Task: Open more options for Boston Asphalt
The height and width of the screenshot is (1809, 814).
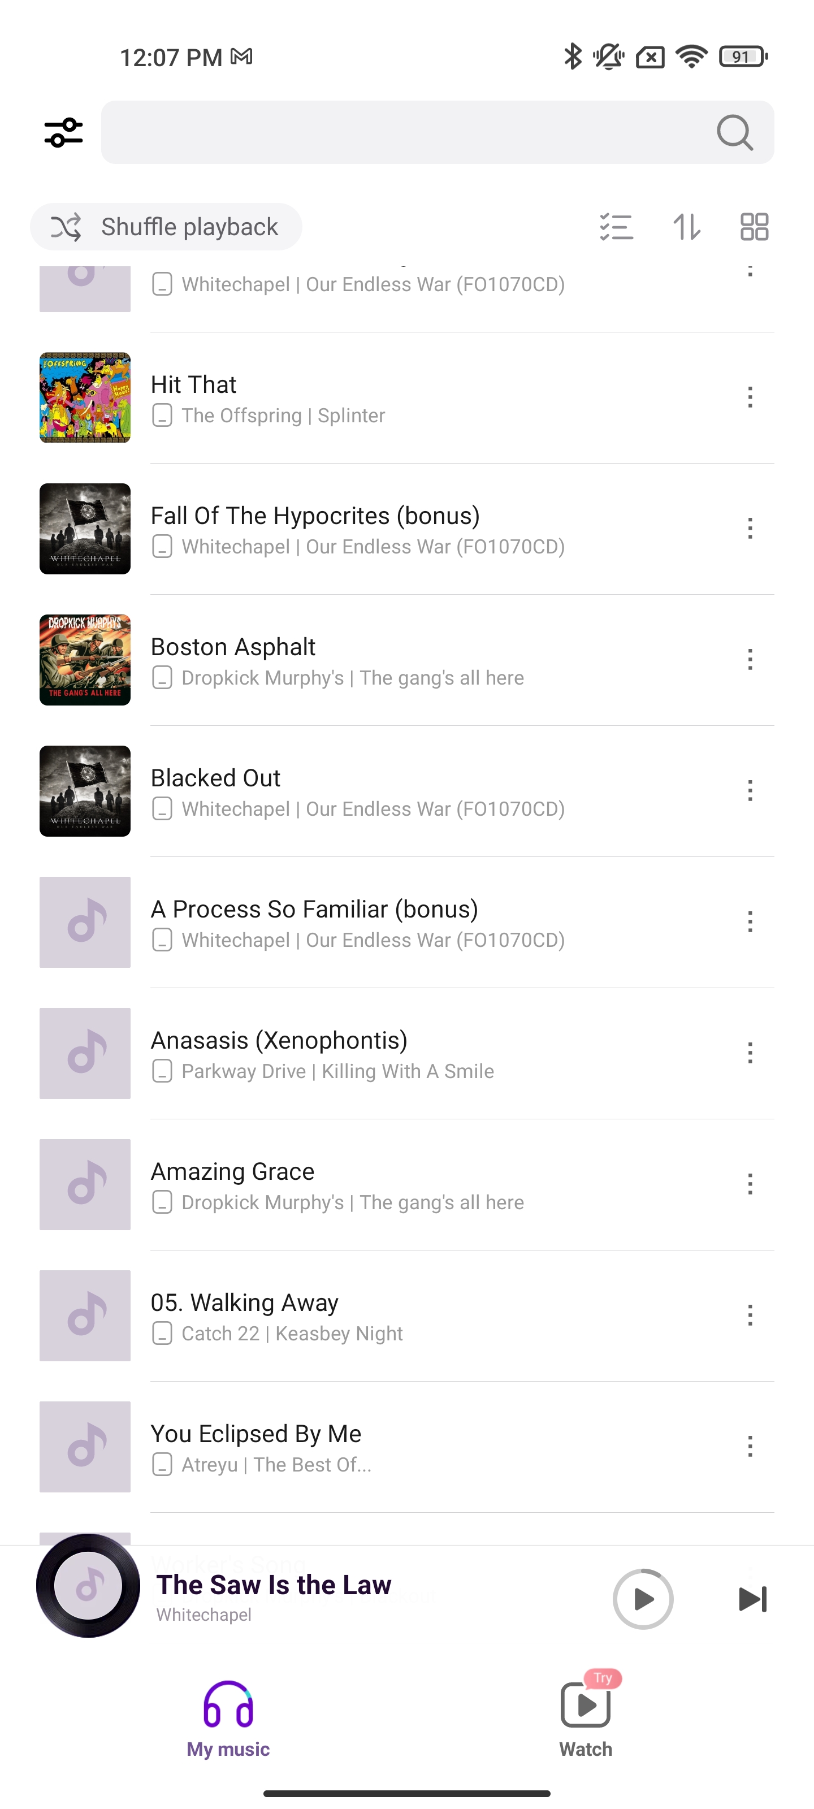Action: (x=750, y=659)
